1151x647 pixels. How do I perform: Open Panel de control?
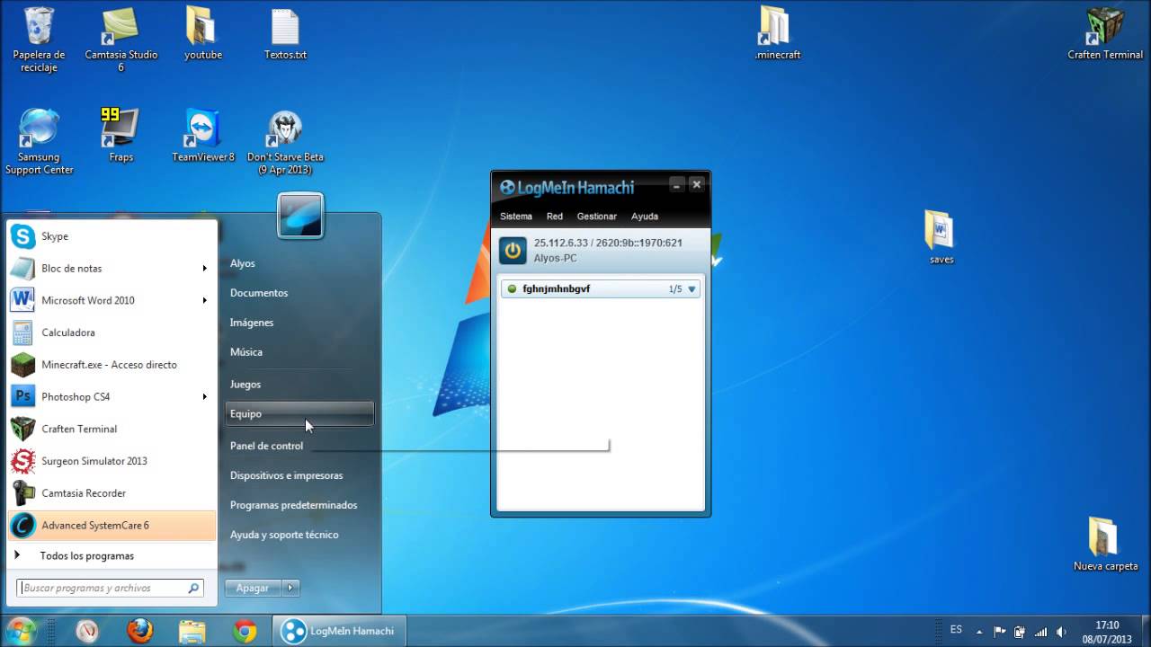[x=266, y=446]
